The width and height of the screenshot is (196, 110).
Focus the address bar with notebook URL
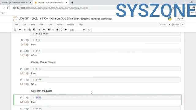(52, 8)
